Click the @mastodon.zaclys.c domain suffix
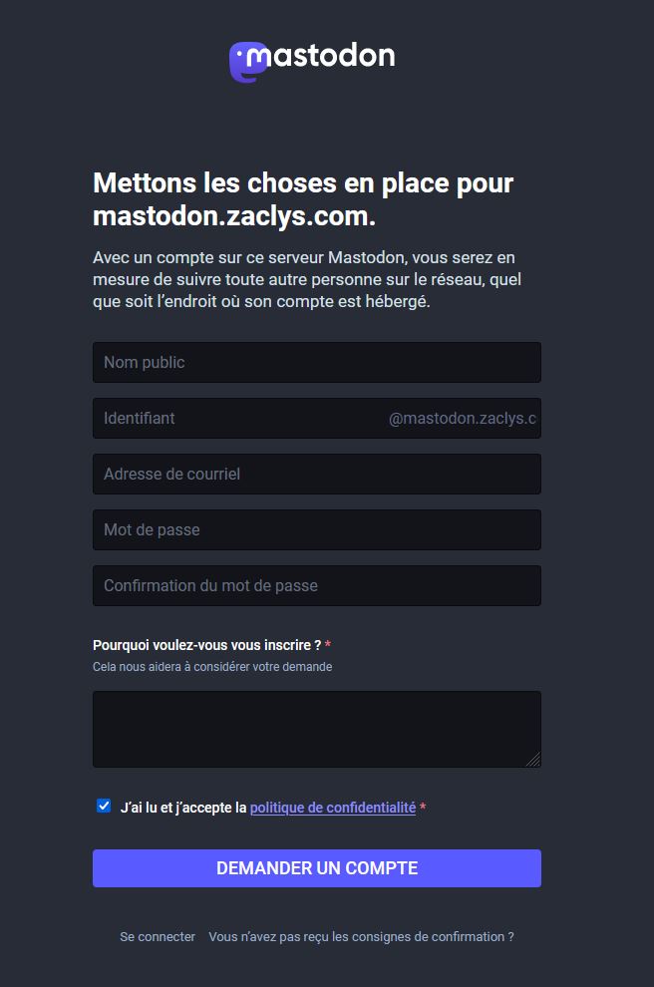Viewport: 654px width, 987px height. (462, 419)
